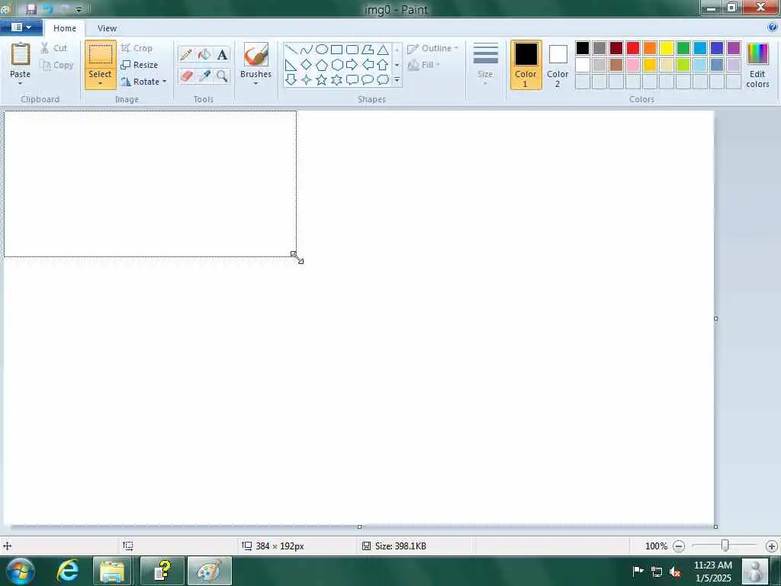Pick the Cloud callout shape

click(x=383, y=79)
